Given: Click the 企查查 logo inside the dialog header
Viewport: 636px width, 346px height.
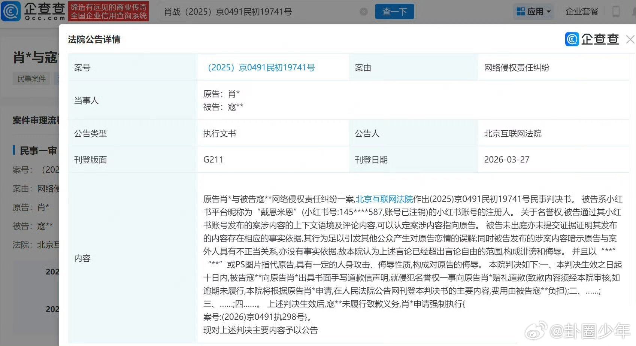Looking at the screenshot, I should pos(592,39).
